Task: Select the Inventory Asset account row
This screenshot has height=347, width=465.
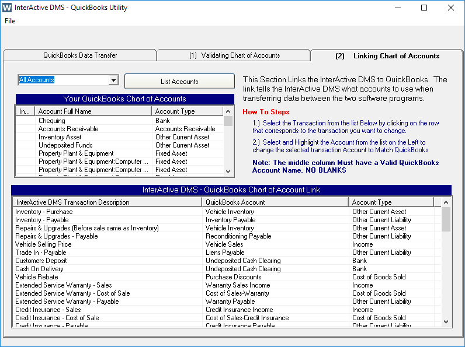Action: click(x=119, y=137)
